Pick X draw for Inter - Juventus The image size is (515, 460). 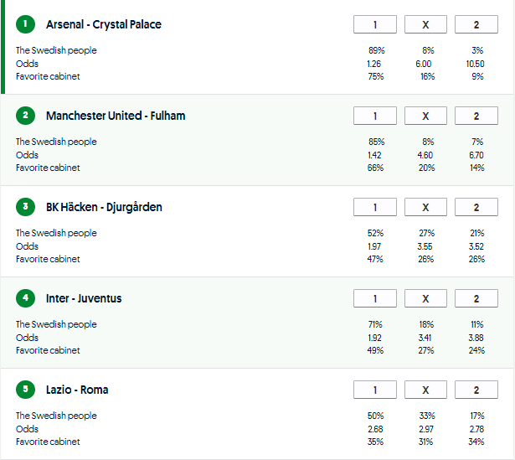[x=425, y=298]
